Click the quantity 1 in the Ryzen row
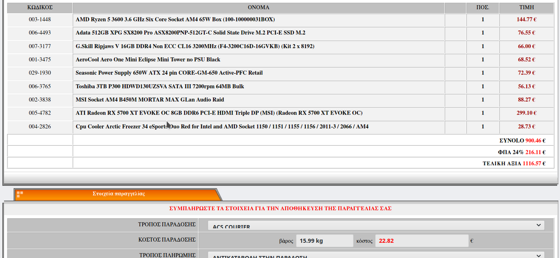The width and height of the screenshot is (560, 258). click(x=483, y=20)
